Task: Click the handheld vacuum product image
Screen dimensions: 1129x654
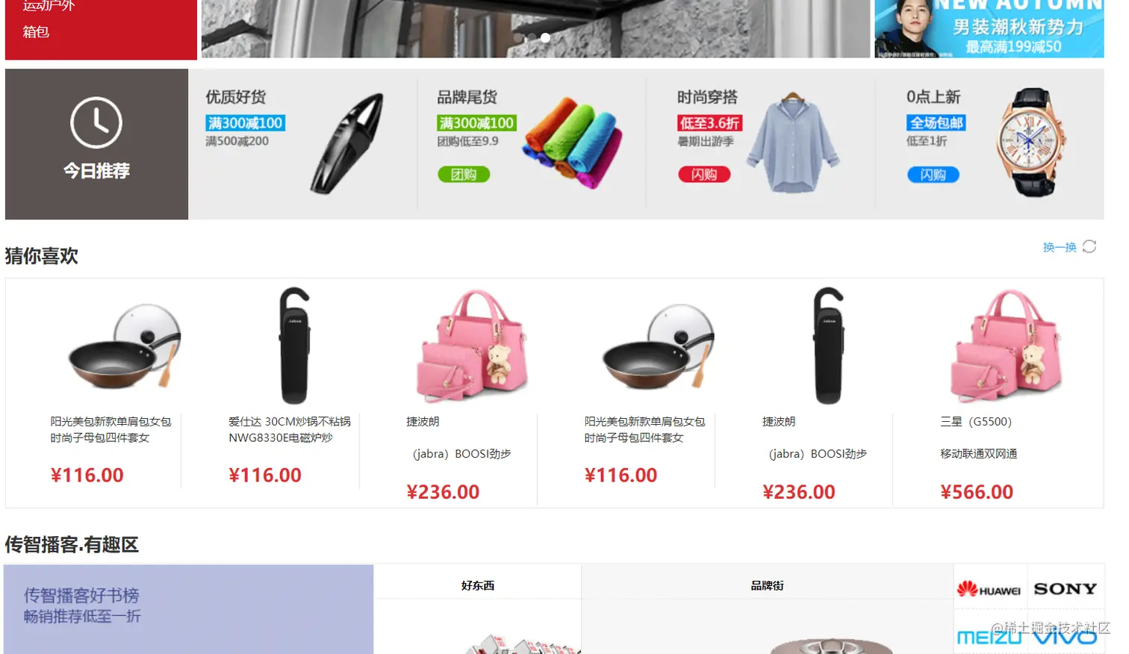Action: pos(348,143)
